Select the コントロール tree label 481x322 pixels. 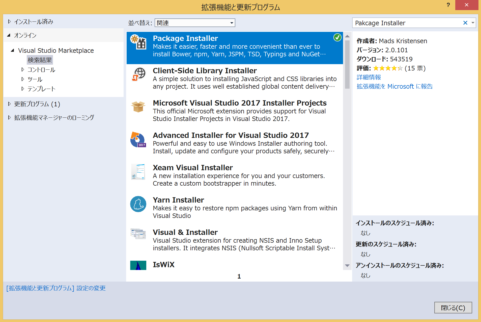[x=41, y=70]
